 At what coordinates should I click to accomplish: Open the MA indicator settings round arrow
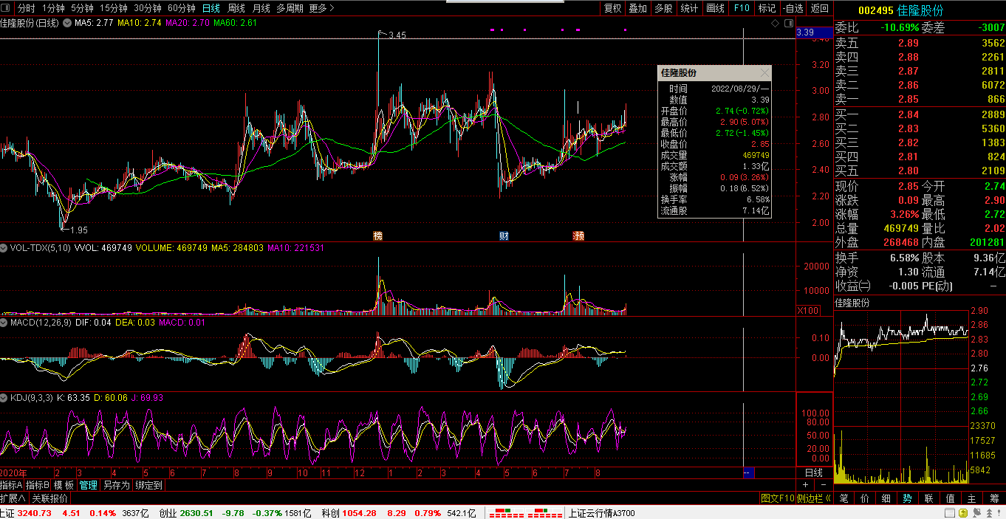click(x=67, y=24)
